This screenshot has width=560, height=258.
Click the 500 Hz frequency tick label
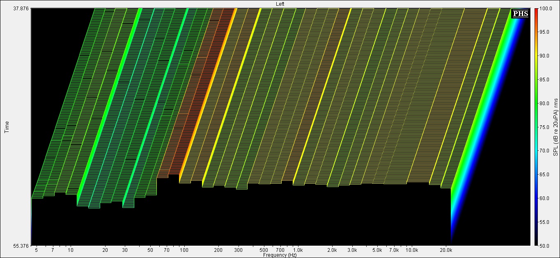[264, 250]
